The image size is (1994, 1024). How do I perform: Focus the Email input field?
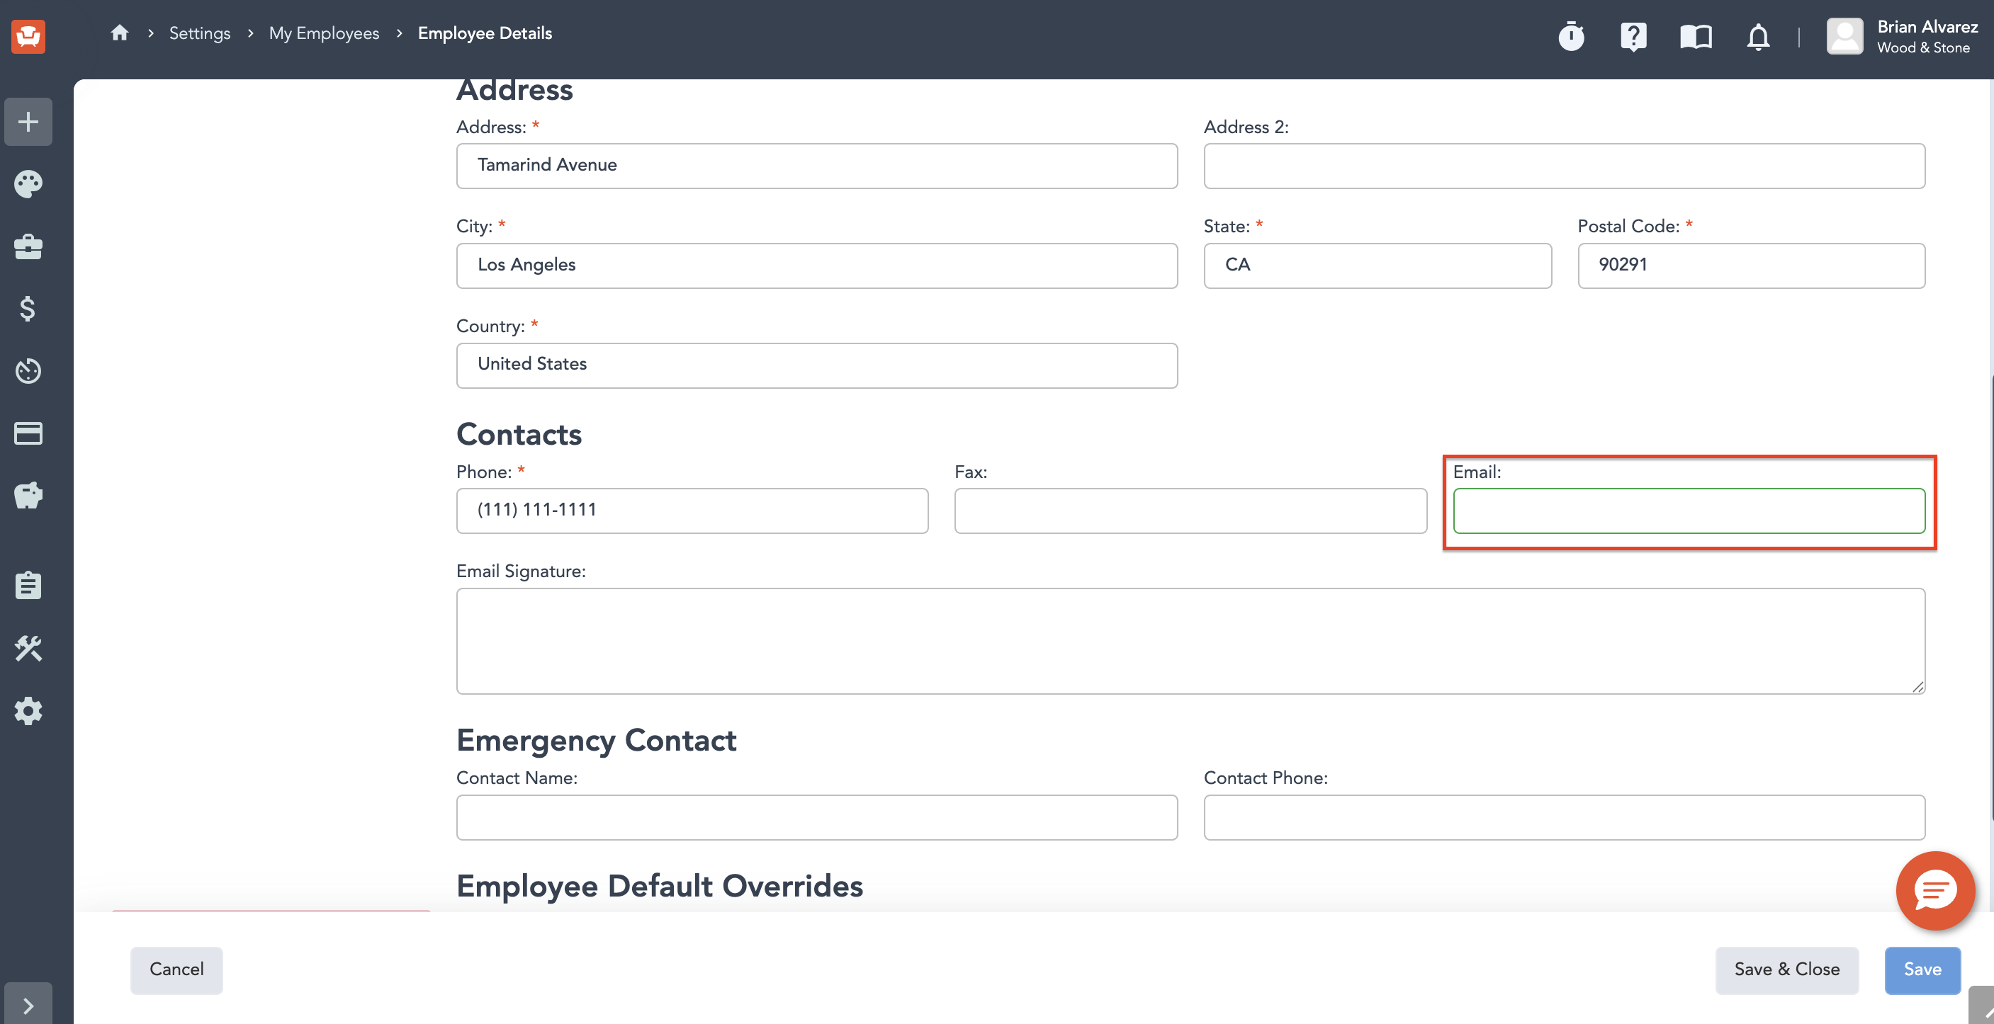(1689, 511)
